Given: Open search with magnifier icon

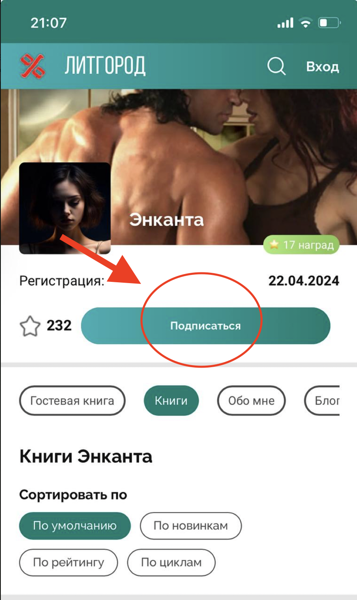Looking at the screenshot, I should 276,66.
